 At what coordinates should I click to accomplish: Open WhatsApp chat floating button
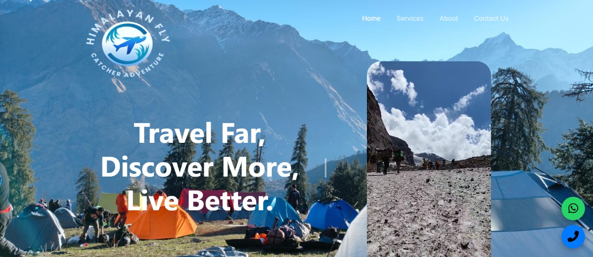tap(573, 208)
